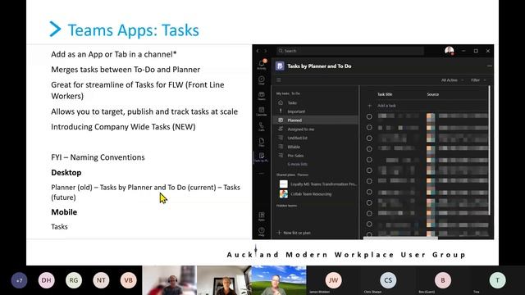This screenshot has height=295, width=525.
Task: Select the T participant tile
Action: tap(498, 280)
